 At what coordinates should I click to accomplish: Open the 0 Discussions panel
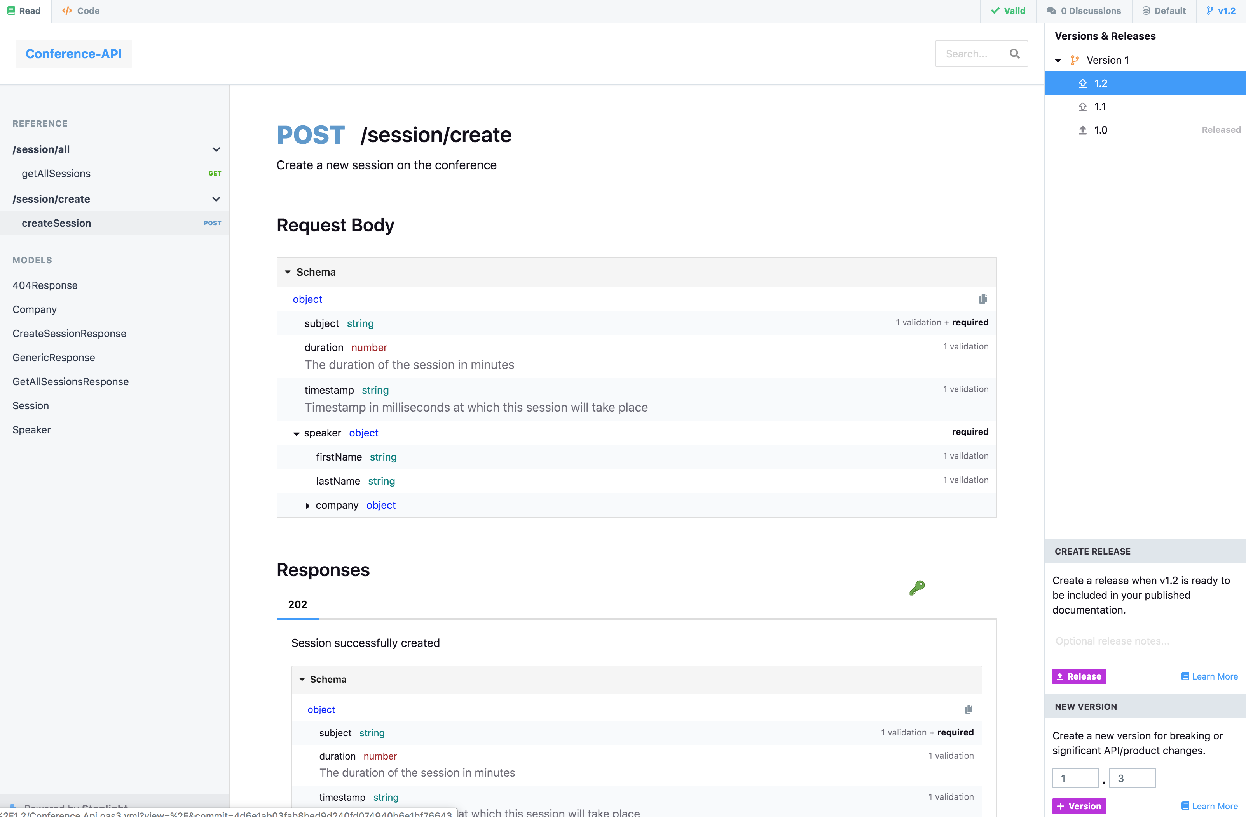pyautogui.click(x=1084, y=11)
